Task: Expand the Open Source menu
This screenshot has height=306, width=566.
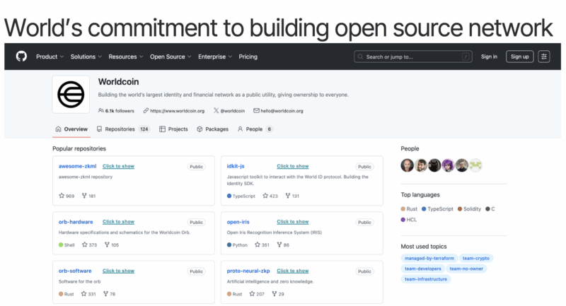Action: (x=171, y=57)
